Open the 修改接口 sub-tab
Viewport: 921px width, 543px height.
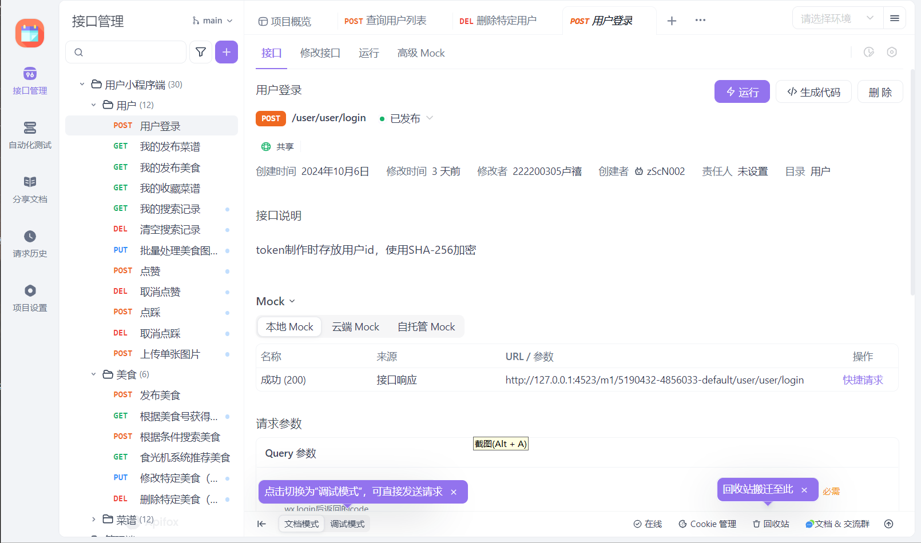pos(320,53)
